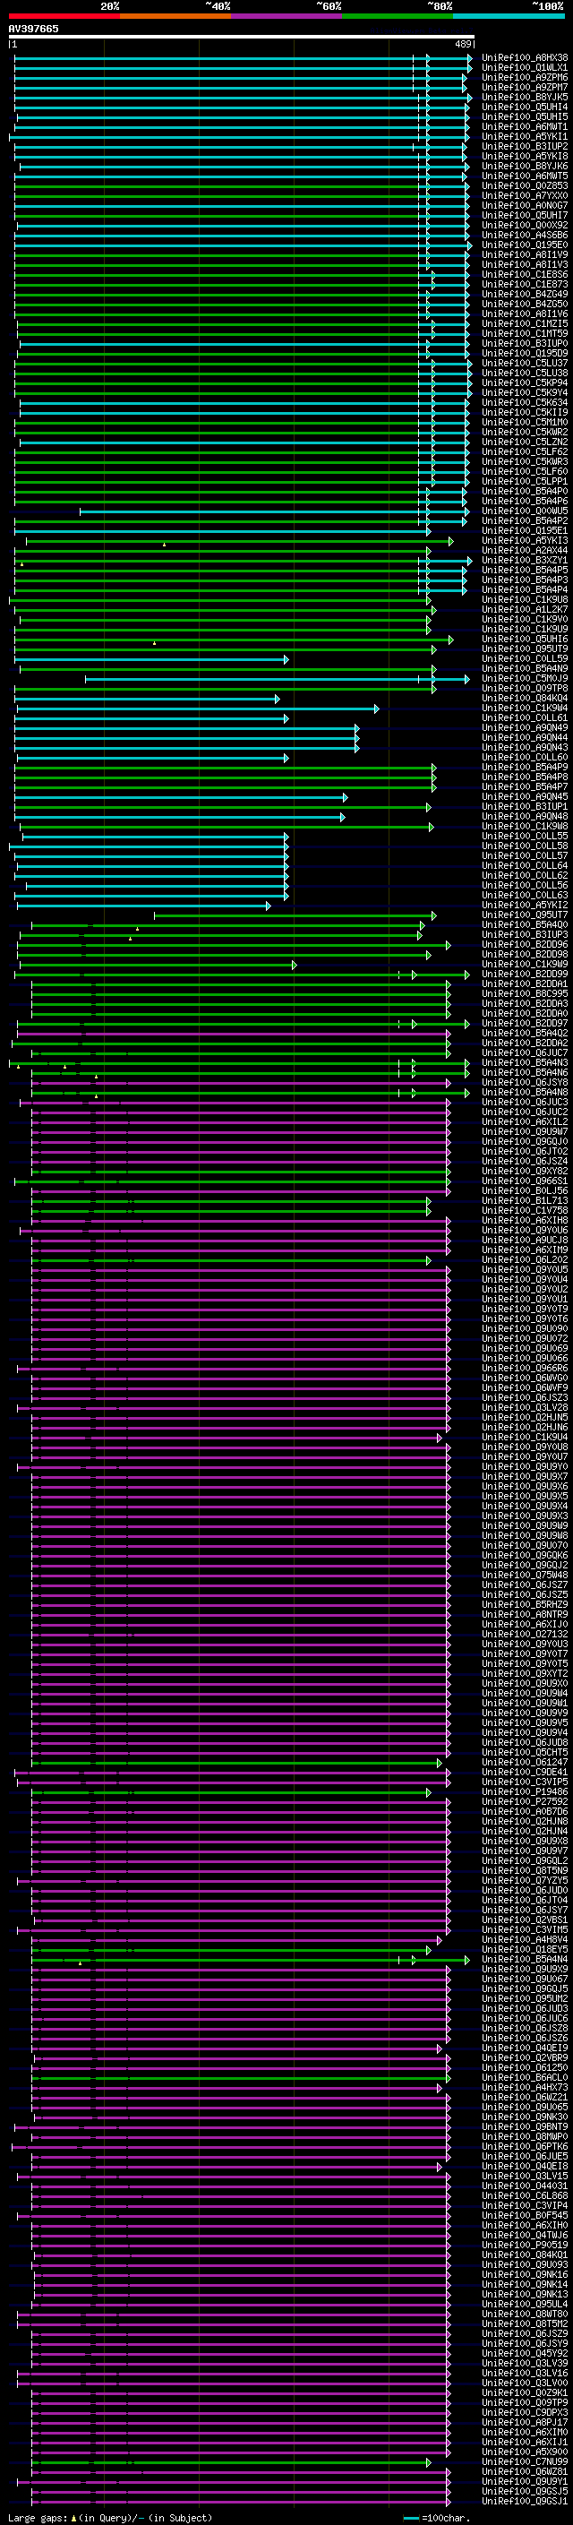Open hit UniRef100_A8HX38

click(525, 58)
